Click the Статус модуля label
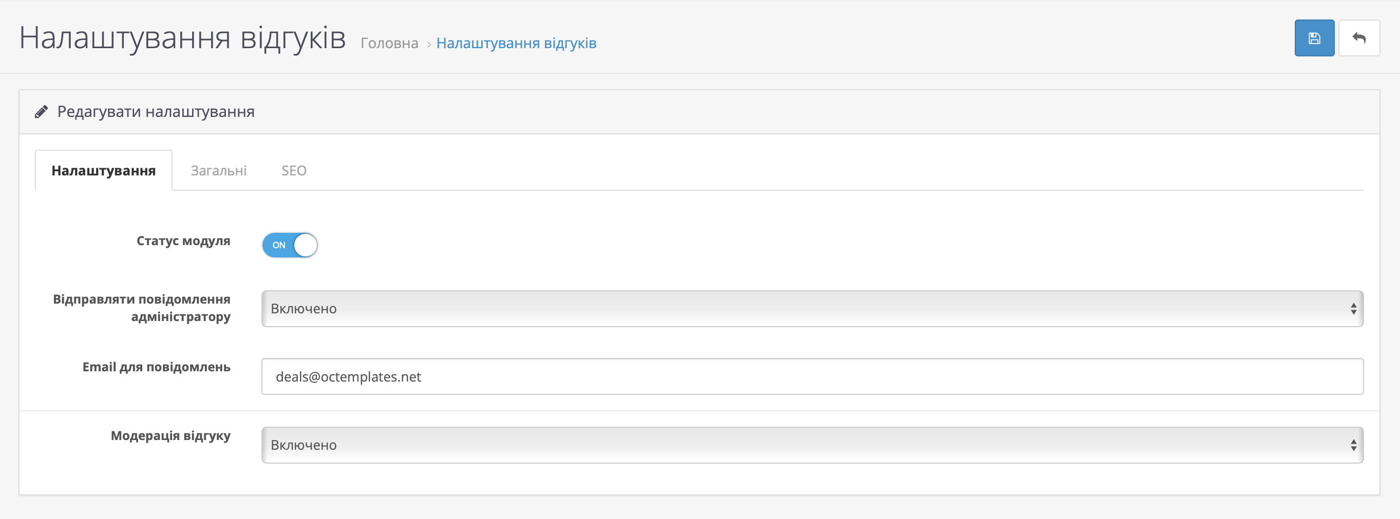The image size is (1400, 519). coord(183,241)
